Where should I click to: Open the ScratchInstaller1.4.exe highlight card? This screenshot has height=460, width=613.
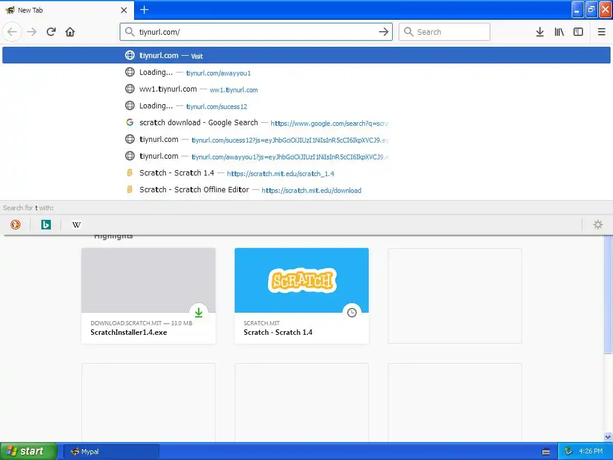tap(148, 296)
